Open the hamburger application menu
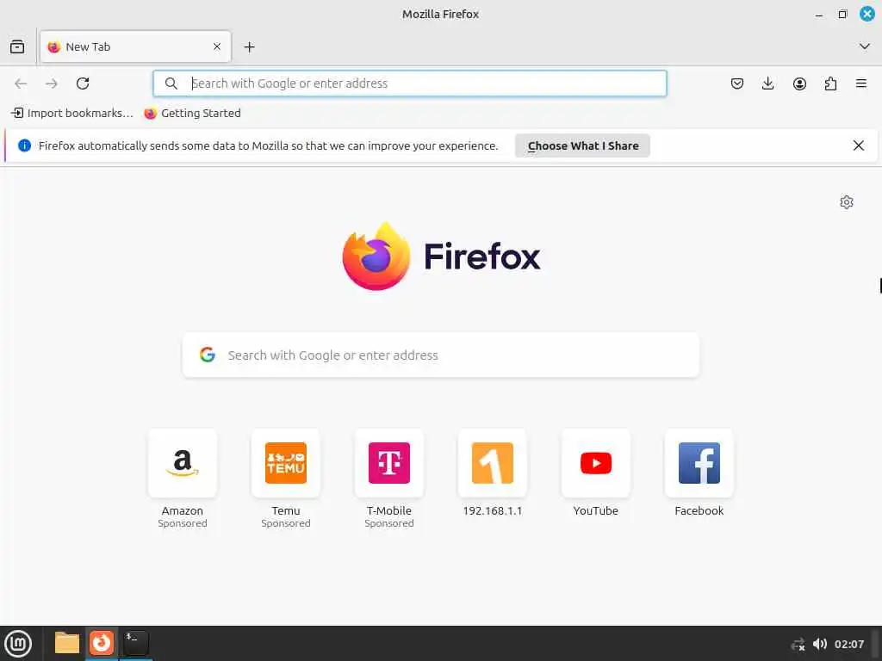This screenshot has width=882, height=661. (861, 83)
